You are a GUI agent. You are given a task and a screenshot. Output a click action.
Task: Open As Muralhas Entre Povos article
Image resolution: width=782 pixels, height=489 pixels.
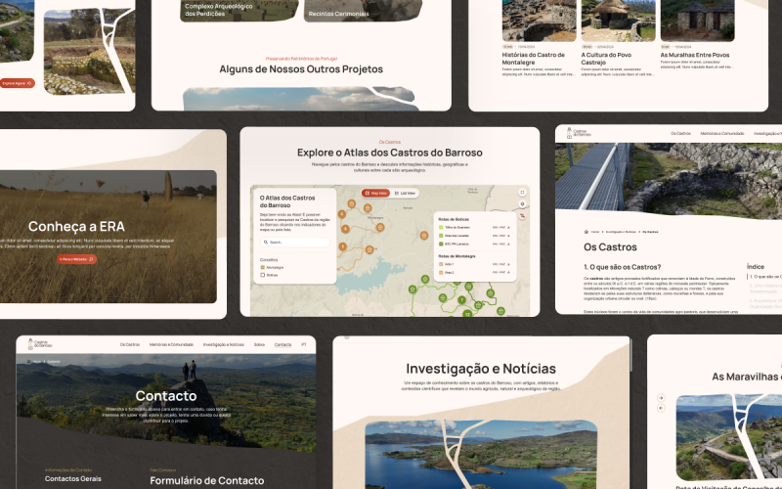[695, 55]
